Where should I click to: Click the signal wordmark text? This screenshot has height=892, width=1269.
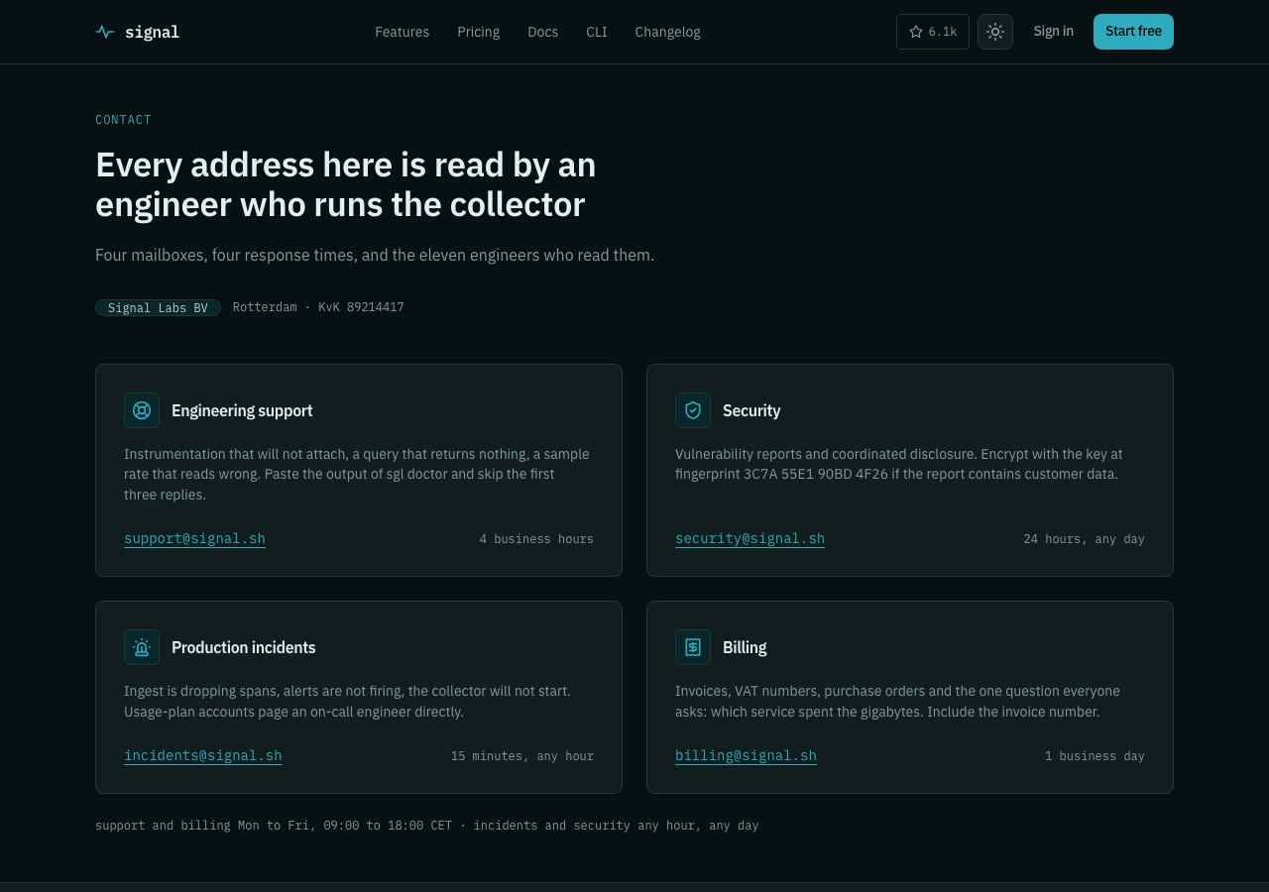[x=152, y=32]
